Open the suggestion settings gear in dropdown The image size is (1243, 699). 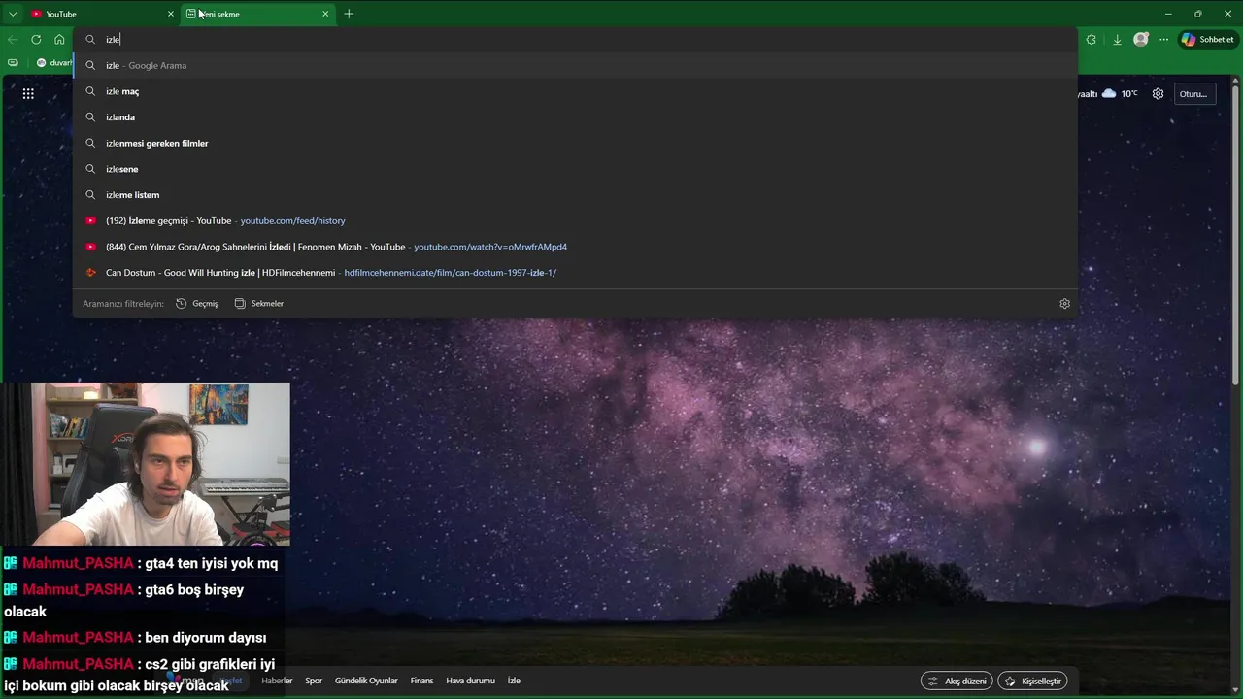tap(1064, 303)
